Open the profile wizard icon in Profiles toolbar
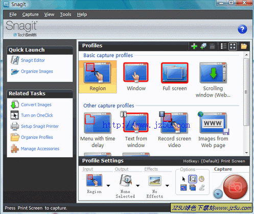Viewport: 254px width, 214px height. [203, 46]
